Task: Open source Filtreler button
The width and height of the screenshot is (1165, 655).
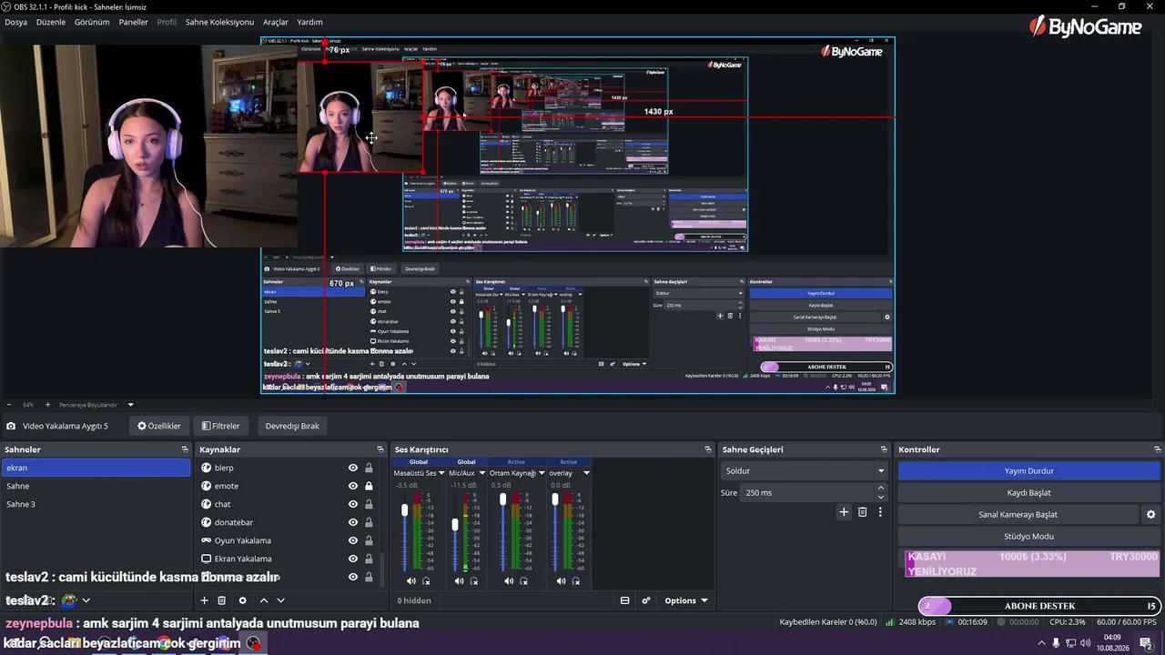Action: point(221,426)
